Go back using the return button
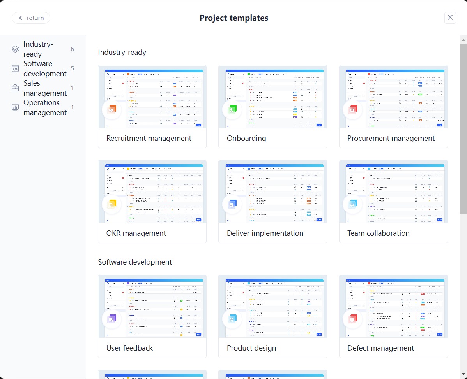This screenshot has height=379, width=467. pos(31,18)
